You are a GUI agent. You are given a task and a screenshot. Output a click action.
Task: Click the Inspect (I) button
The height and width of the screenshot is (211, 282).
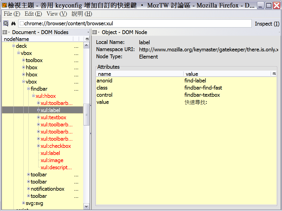point(267,24)
